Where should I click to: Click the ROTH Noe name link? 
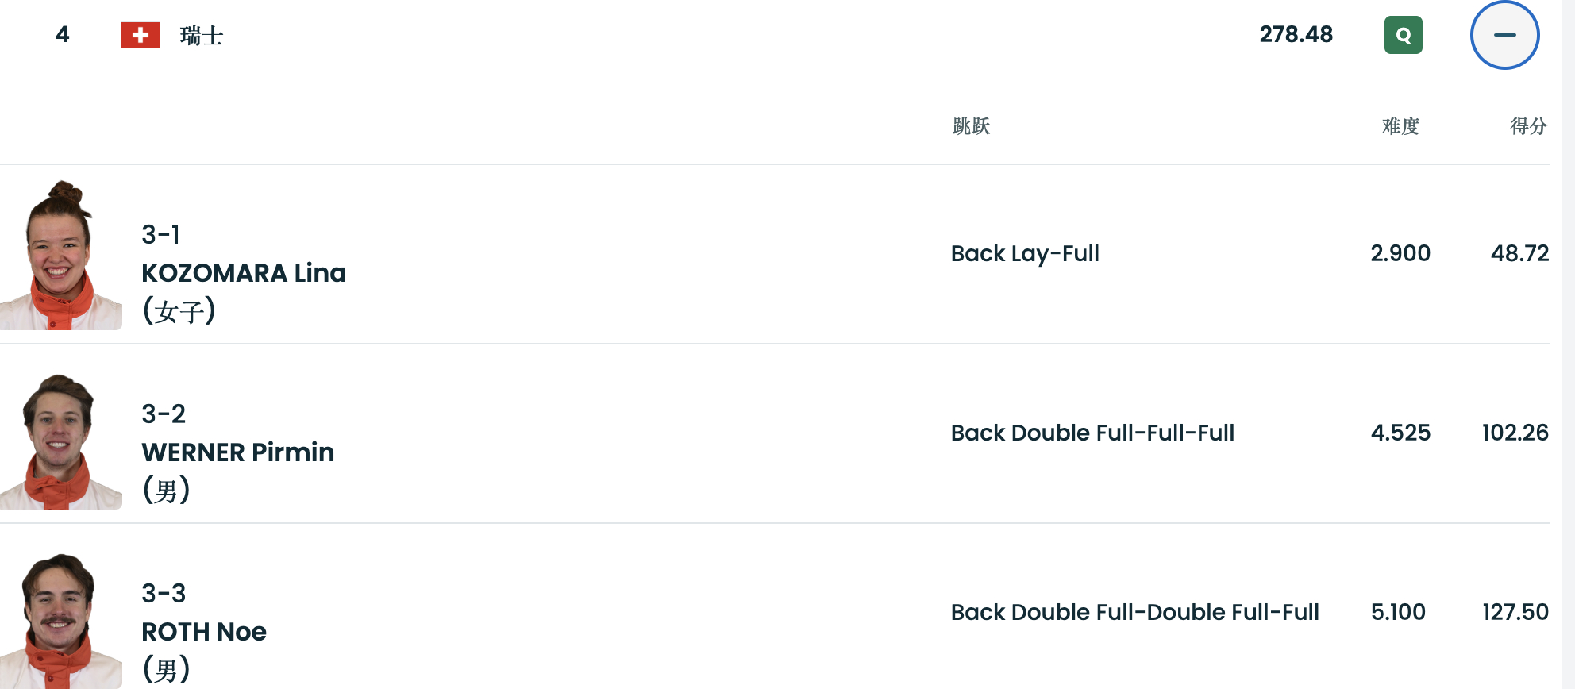pyautogui.click(x=204, y=632)
